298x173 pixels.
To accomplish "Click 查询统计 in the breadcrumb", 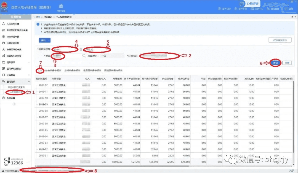I will click(48, 17).
